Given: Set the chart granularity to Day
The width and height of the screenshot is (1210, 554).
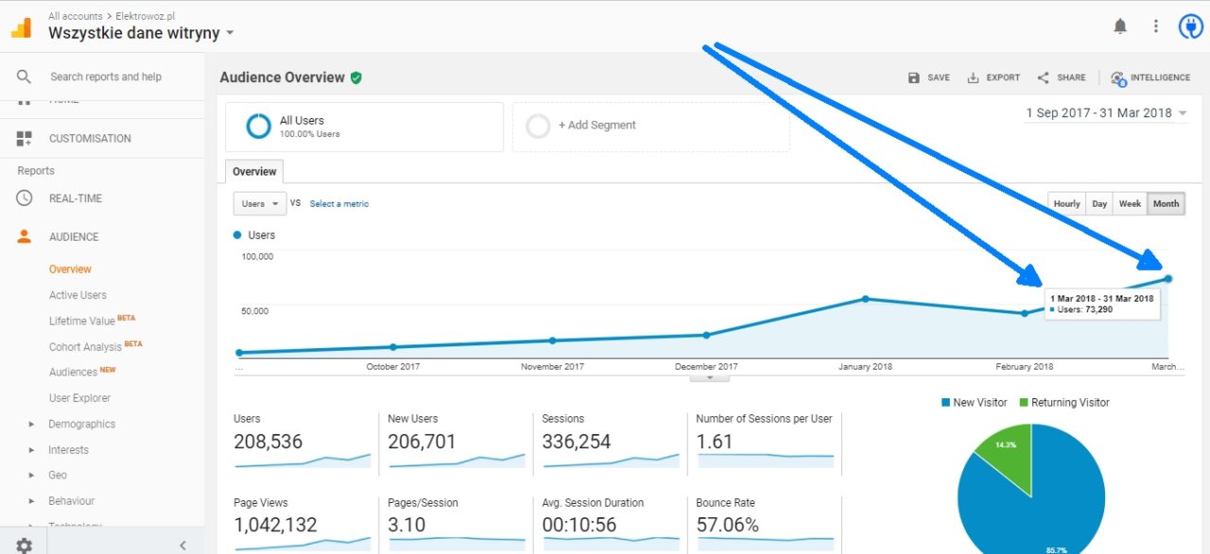Looking at the screenshot, I should click(x=1099, y=204).
